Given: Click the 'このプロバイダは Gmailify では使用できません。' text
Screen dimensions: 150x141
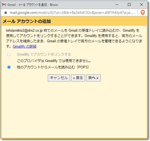Looking at the screenshot, I should 54,61.
